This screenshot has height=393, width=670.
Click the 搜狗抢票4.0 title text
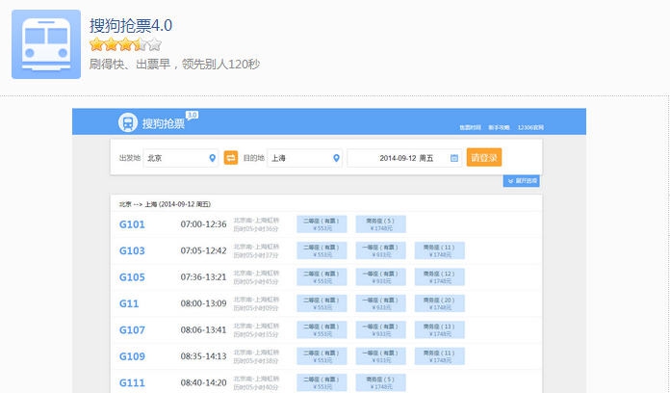tap(131, 25)
